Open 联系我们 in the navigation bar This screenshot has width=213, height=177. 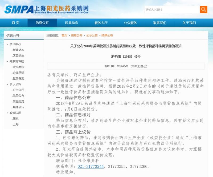[160, 23]
